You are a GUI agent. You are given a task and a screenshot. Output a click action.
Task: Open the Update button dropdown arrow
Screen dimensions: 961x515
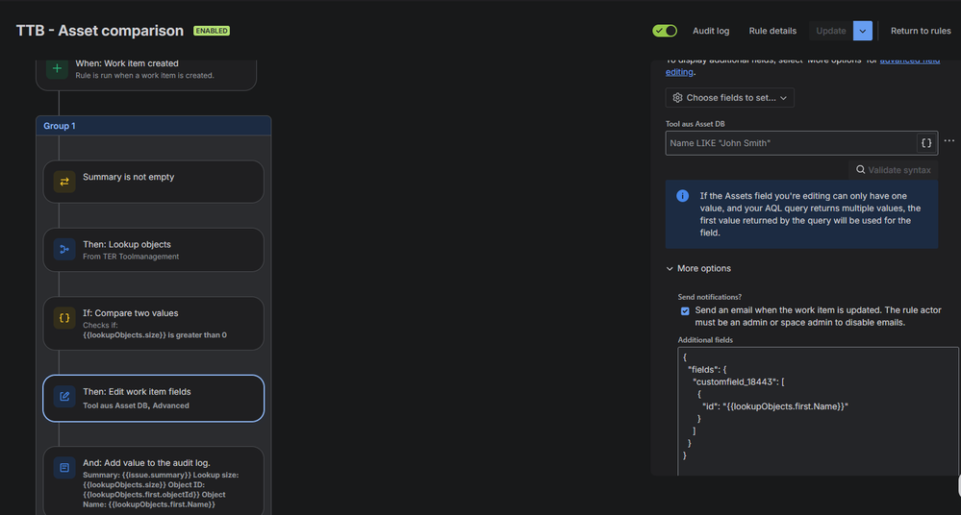pos(862,31)
